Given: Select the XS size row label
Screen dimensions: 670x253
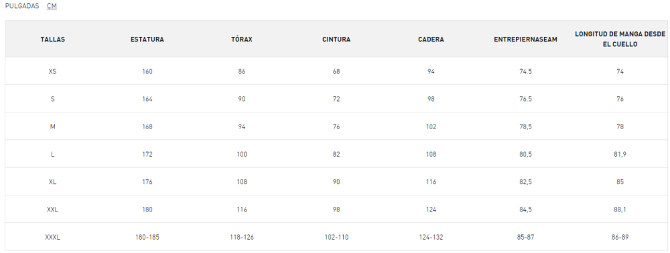Looking at the screenshot, I should pyautogui.click(x=52, y=71).
